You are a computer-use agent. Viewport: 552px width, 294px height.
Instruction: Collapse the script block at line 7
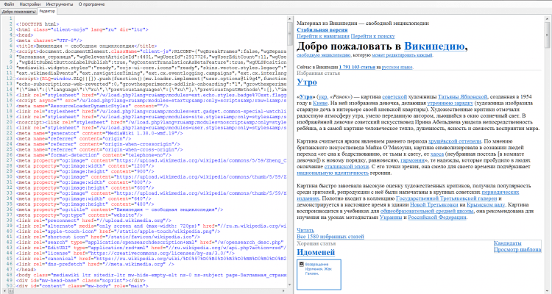(x=14, y=51)
